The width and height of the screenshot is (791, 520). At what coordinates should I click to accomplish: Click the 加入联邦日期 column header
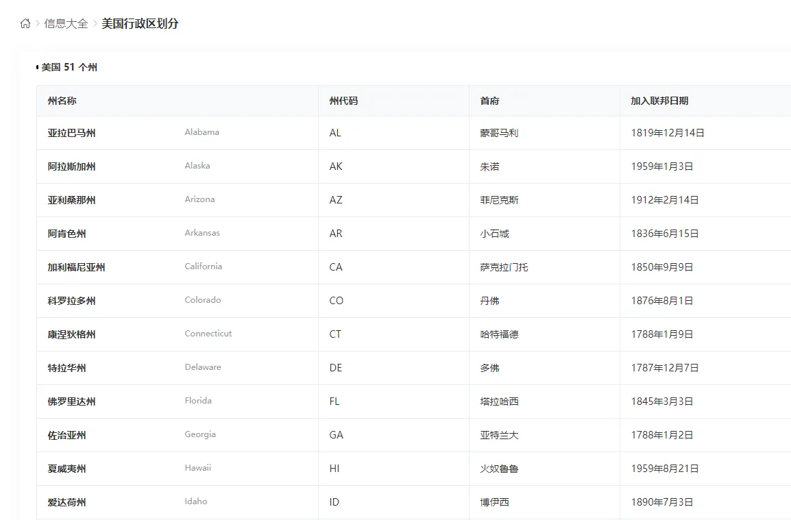click(659, 101)
